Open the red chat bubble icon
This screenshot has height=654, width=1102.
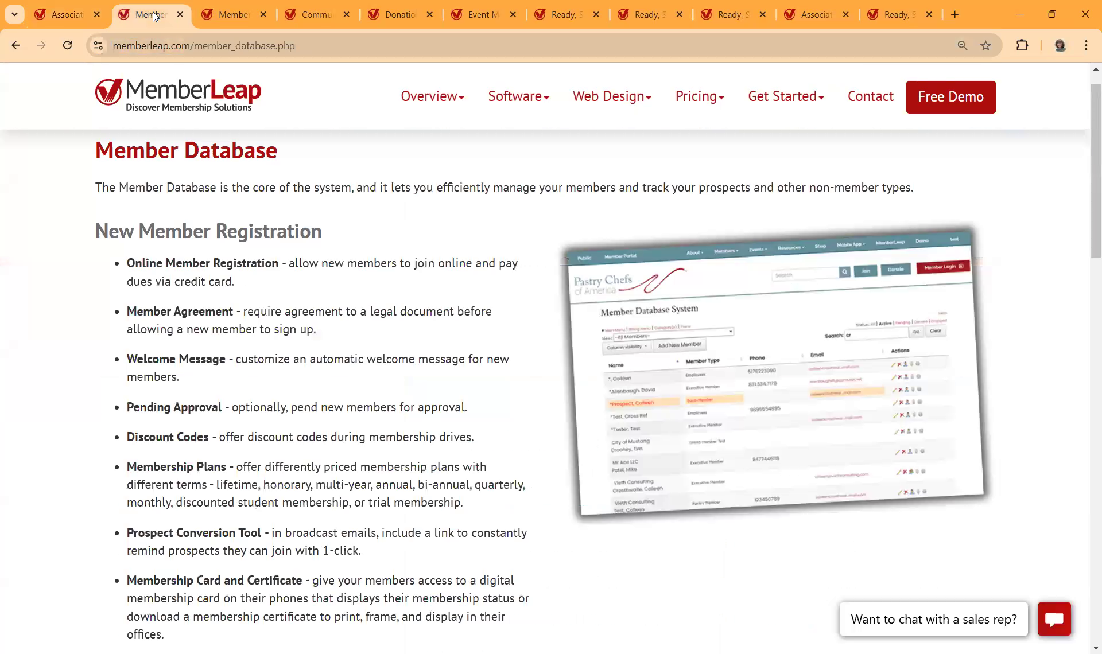1054,619
